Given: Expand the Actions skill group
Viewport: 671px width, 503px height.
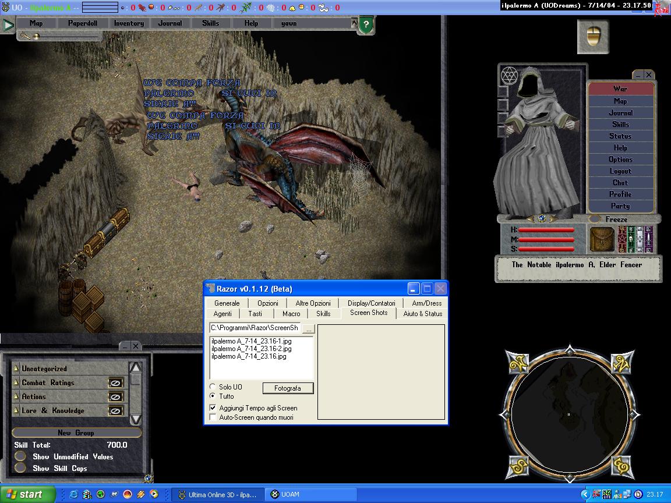Looking at the screenshot, I should 16,397.
